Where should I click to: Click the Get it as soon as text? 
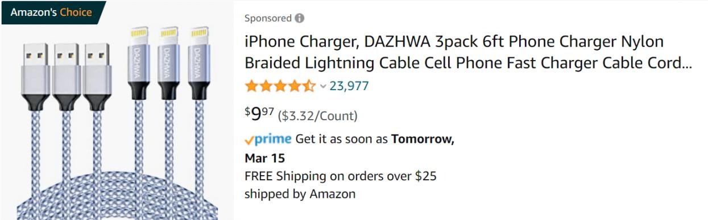(x=342, y=139)
